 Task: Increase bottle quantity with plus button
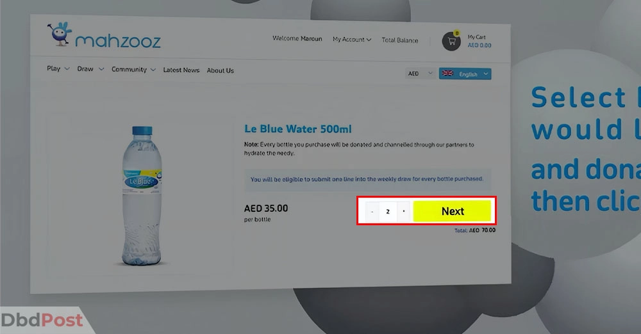pyautogui.click(x=403, y=212)
